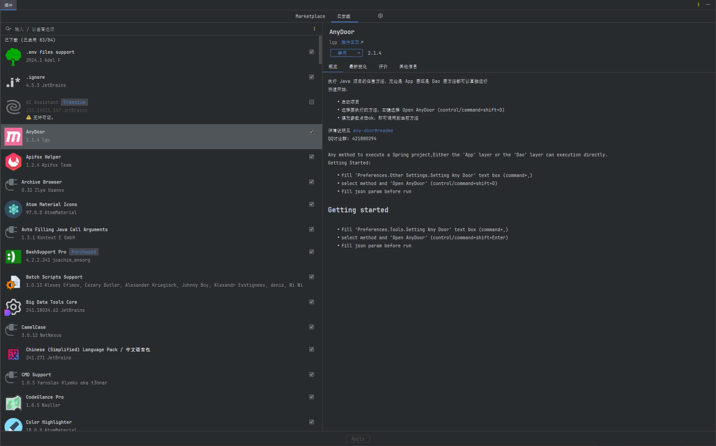Image resolution: width=716 pixels, height=446 pixels.
Task: Open search options dots in the plugin search bar
Action: point(314,29)
